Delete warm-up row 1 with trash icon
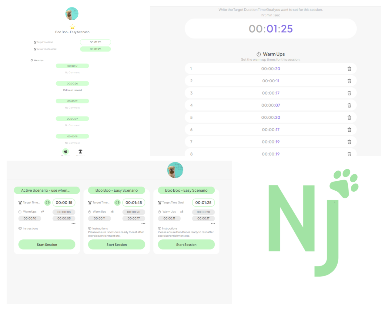 pyautogui.click(x=349, y=69)
